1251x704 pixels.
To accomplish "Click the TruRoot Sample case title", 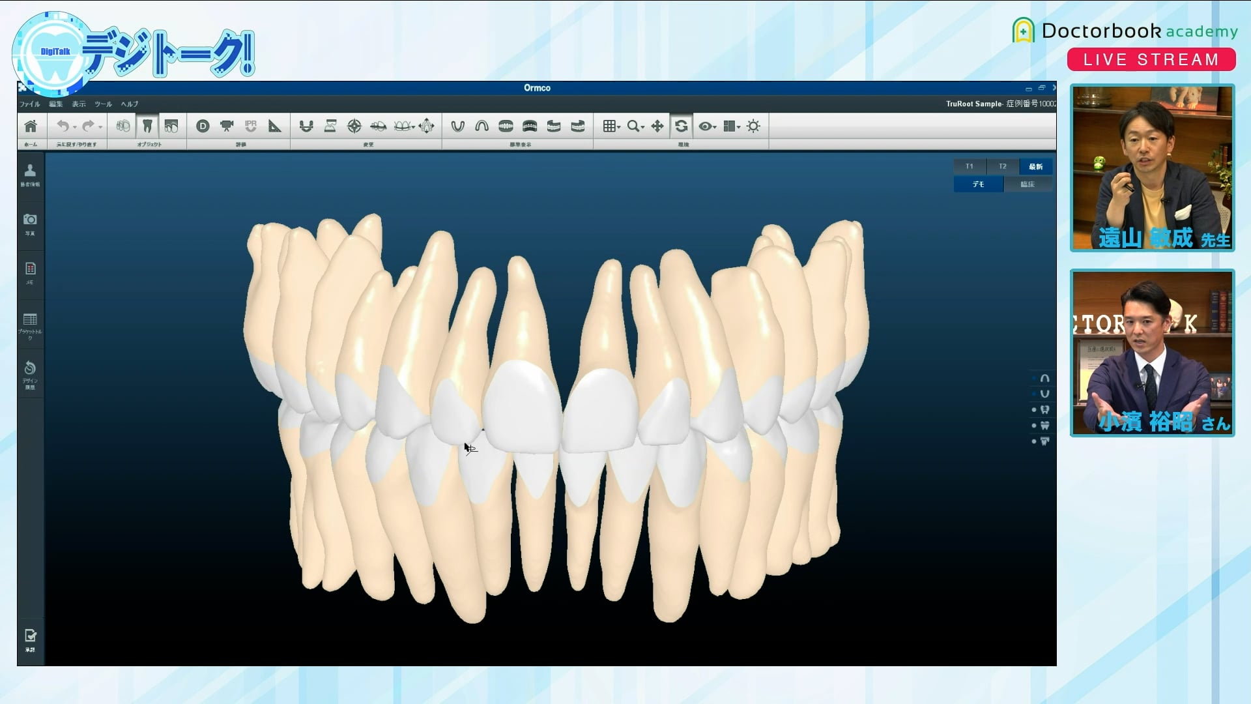I will coord(973,104).
